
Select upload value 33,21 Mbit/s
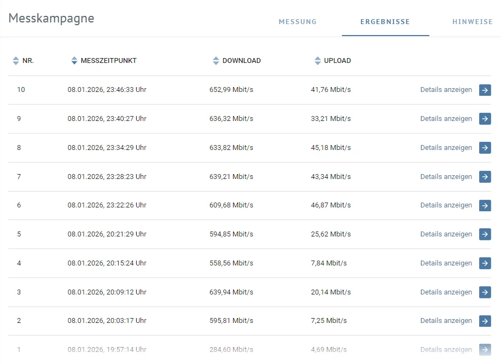pyautogui.click(x=331, y=119)
